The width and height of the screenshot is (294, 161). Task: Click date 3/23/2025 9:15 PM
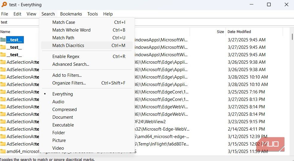[x=246, y=122]
